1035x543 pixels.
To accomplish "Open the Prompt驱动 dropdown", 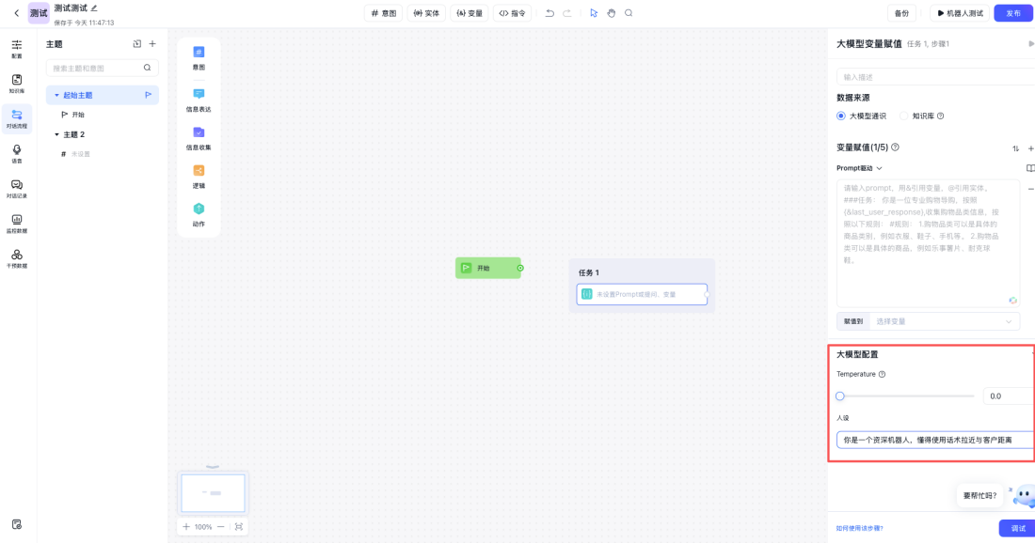I will [859, 168].
